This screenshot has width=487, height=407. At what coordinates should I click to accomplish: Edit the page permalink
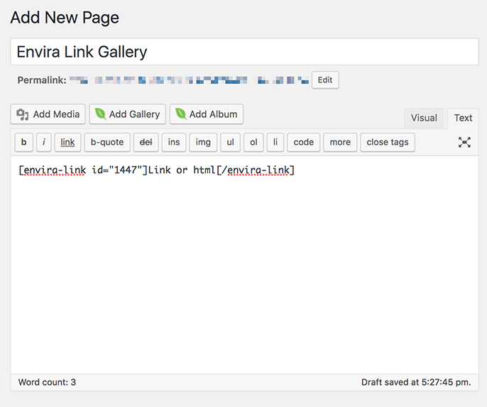(325, 80)
